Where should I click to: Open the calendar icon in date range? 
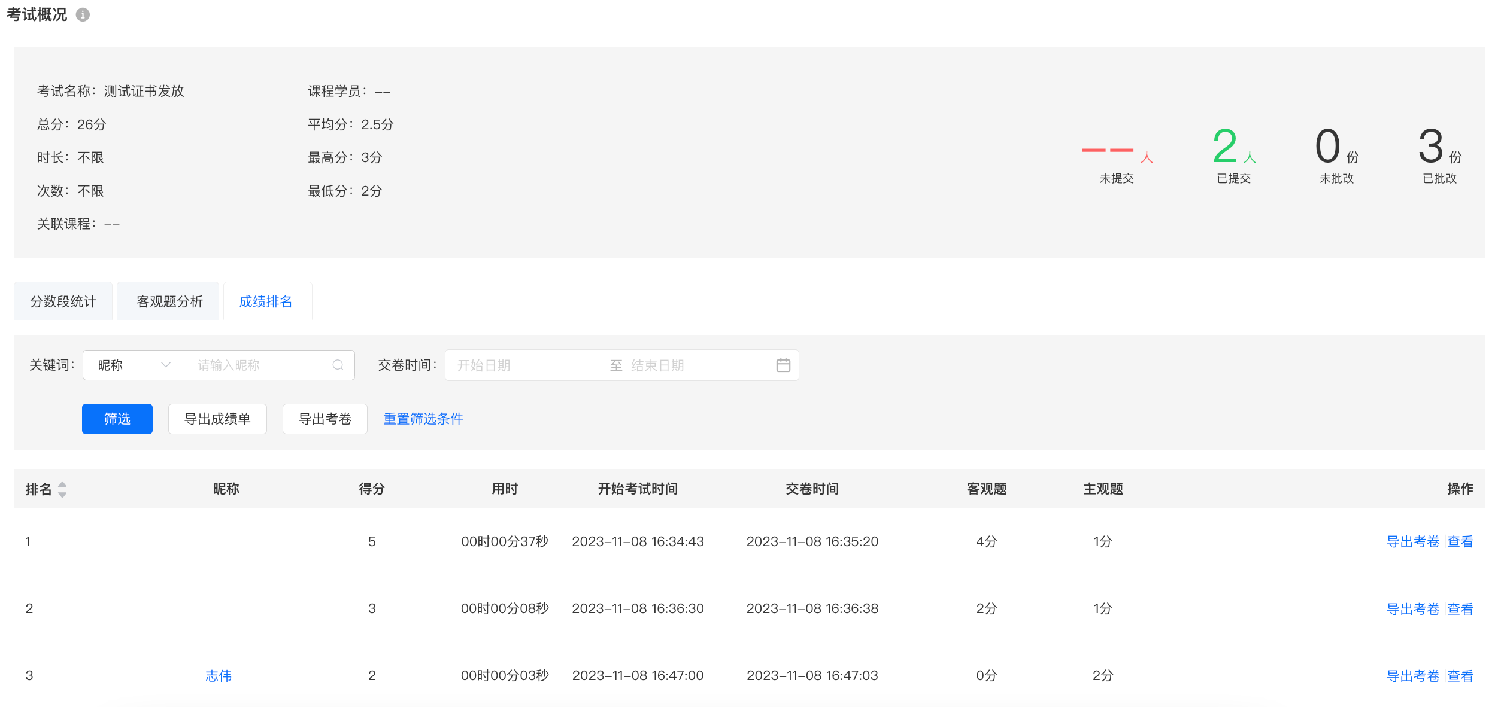[x=783, y=365]
